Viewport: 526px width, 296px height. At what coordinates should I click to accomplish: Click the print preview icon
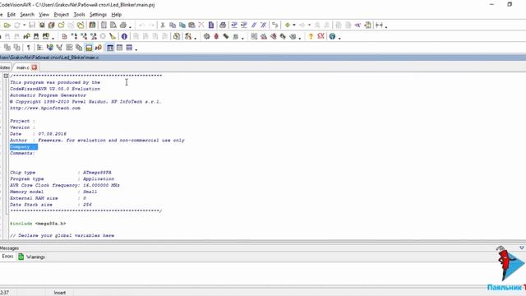coord(113,25)
